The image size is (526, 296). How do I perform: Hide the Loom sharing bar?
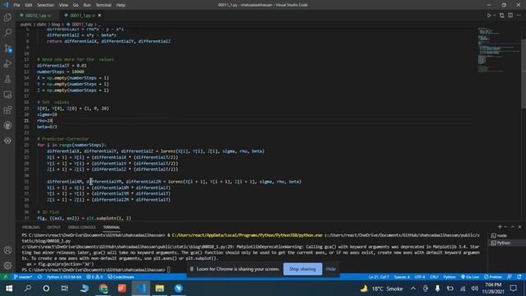[330, 269]
